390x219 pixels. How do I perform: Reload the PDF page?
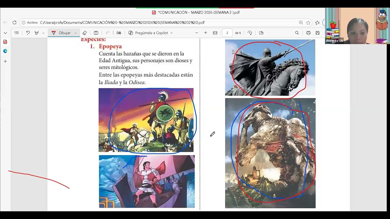pos(14,23)
